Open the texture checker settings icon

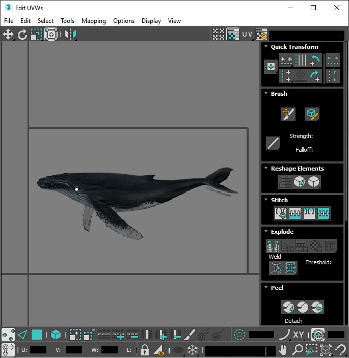click(261, 34)
